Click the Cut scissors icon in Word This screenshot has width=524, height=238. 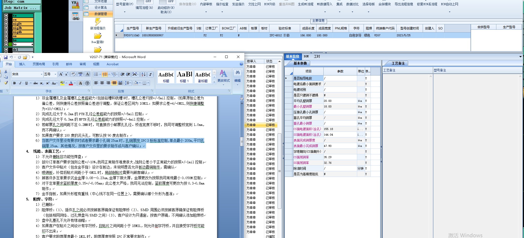click(x=6, y=72)
